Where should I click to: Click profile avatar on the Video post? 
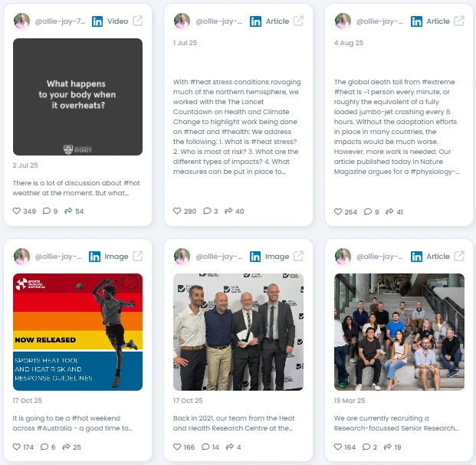tap(22, 21)
